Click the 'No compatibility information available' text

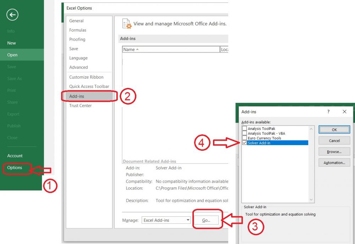pos(192,181)
